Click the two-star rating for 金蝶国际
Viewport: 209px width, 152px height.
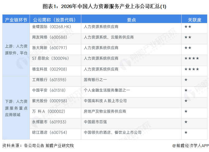188,27
